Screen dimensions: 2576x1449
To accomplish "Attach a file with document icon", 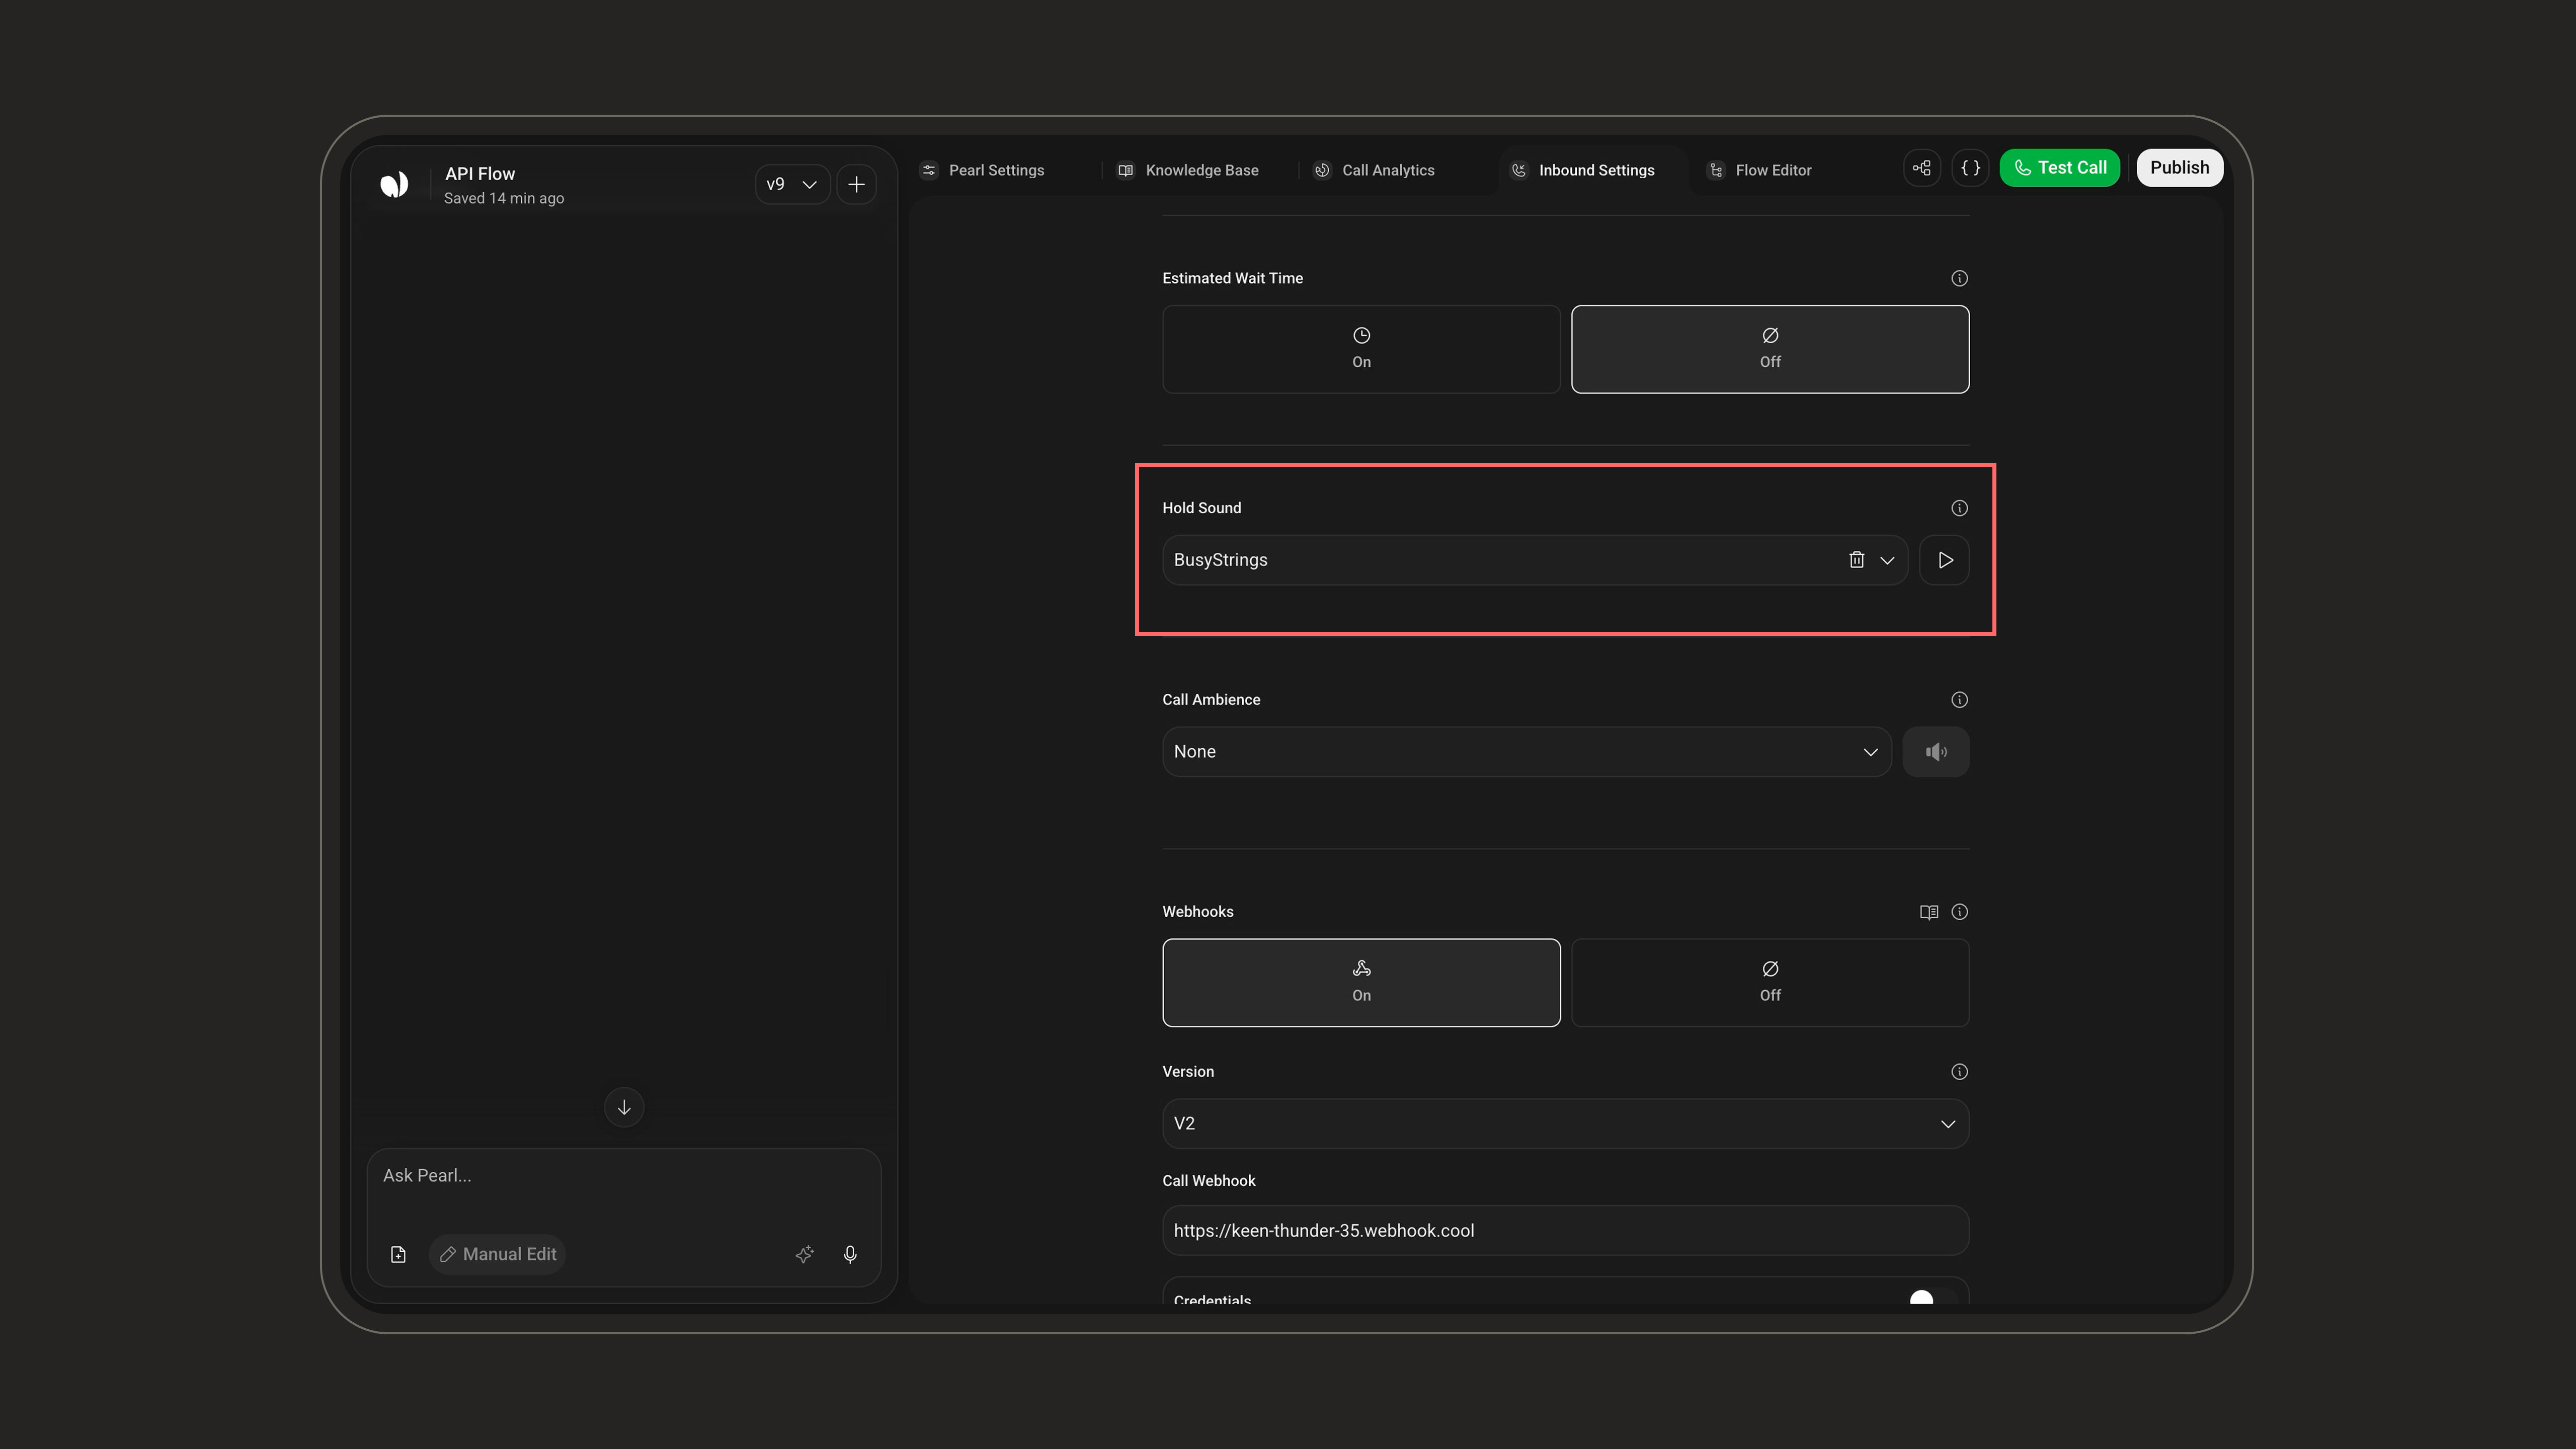I will click(398, 1254).
